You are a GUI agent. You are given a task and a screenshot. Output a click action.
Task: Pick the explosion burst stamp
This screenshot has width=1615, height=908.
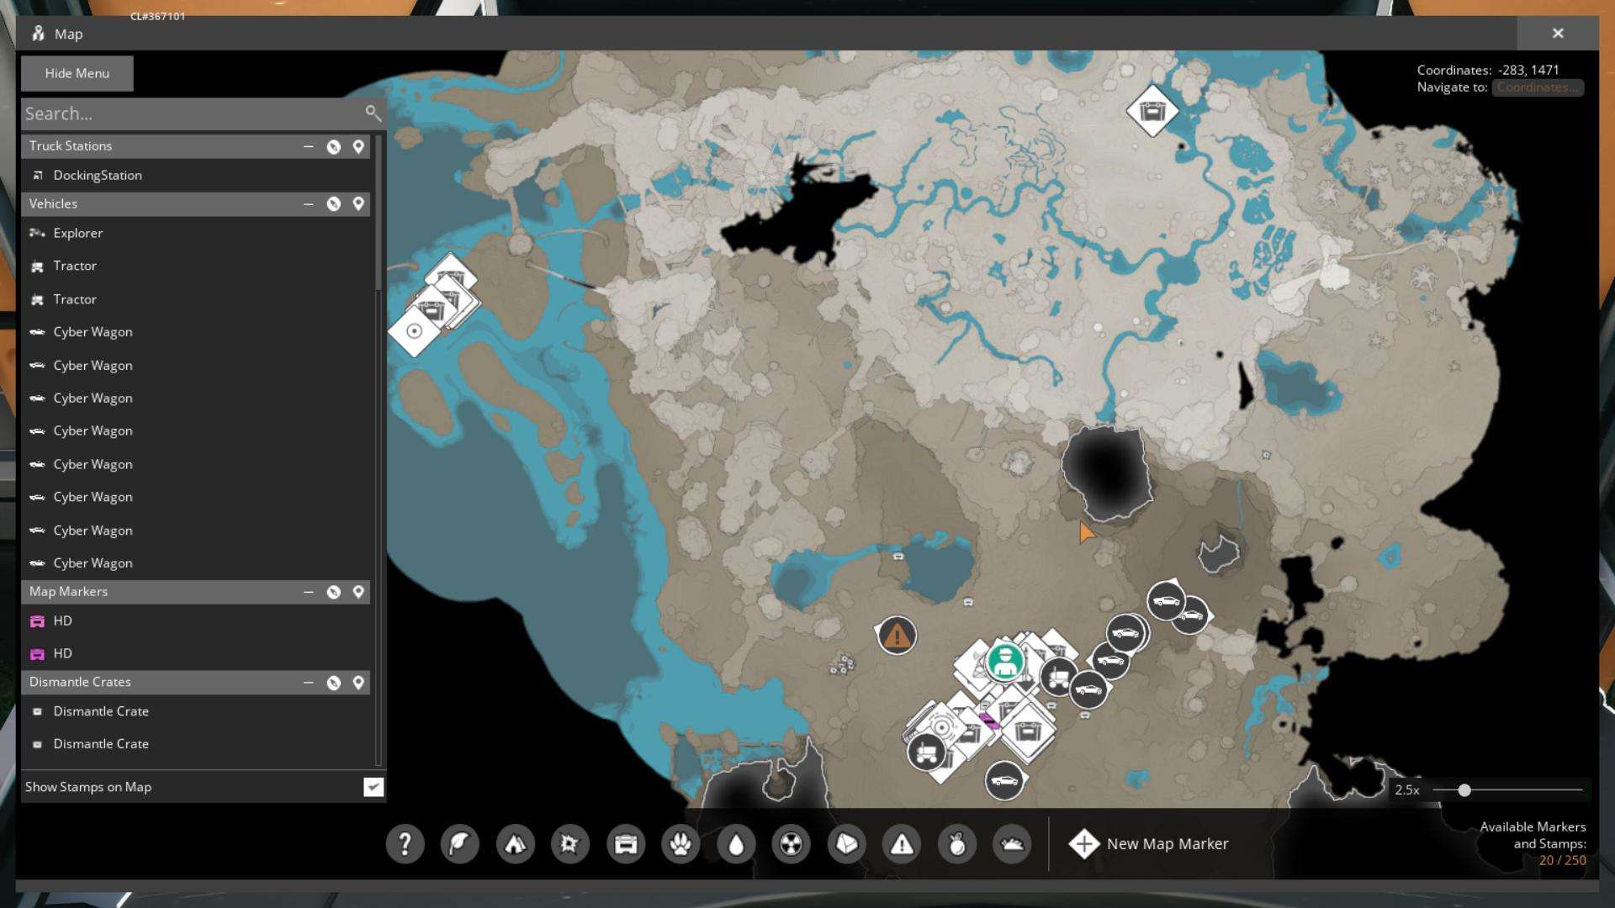(569, 843)
